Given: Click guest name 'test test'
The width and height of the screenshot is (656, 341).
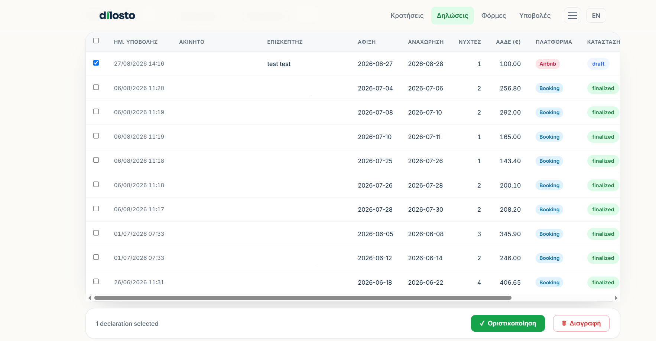Looking at the screenshot, I should [279, 64].
